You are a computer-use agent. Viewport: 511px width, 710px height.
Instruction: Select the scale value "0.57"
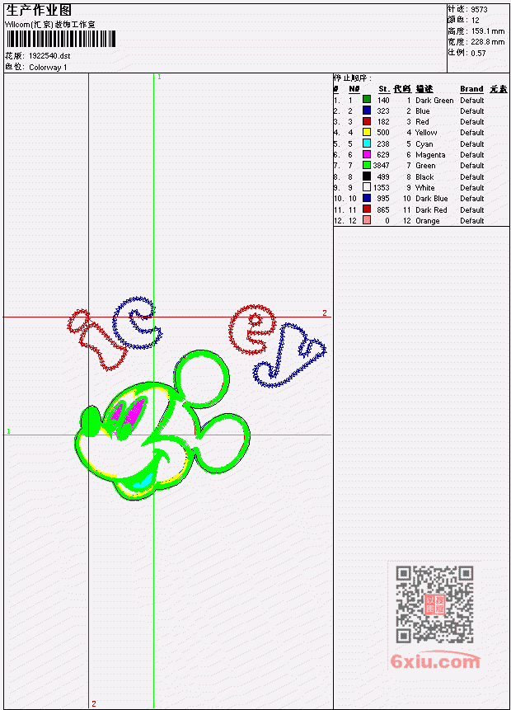coord(478,53)
